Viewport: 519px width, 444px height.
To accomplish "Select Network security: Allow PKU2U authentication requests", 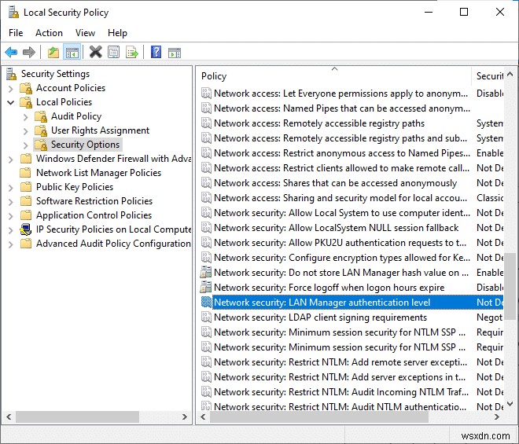I will 340,243.
